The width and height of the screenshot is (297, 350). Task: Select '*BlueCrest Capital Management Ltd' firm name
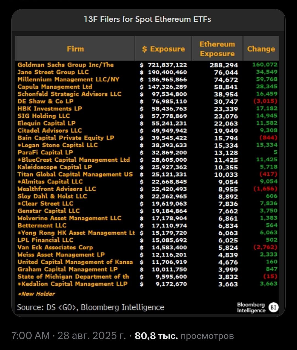pos(73,160)
